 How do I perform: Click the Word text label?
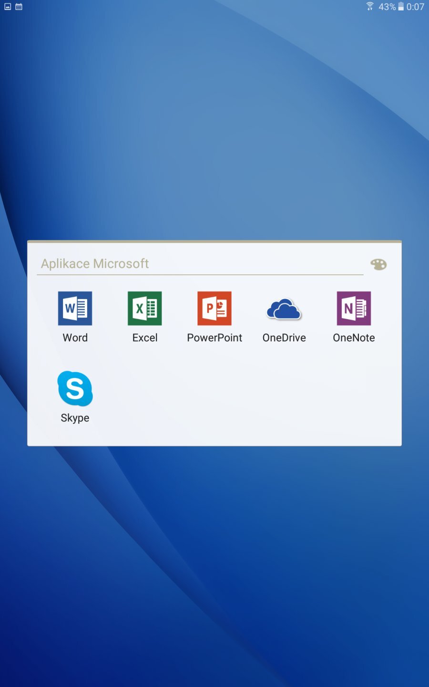coord(75,338)
